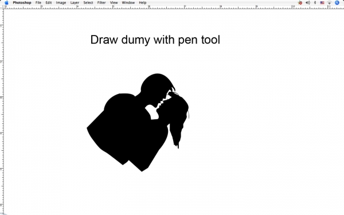Click the black couple silhouette shape

coord(138,123)
